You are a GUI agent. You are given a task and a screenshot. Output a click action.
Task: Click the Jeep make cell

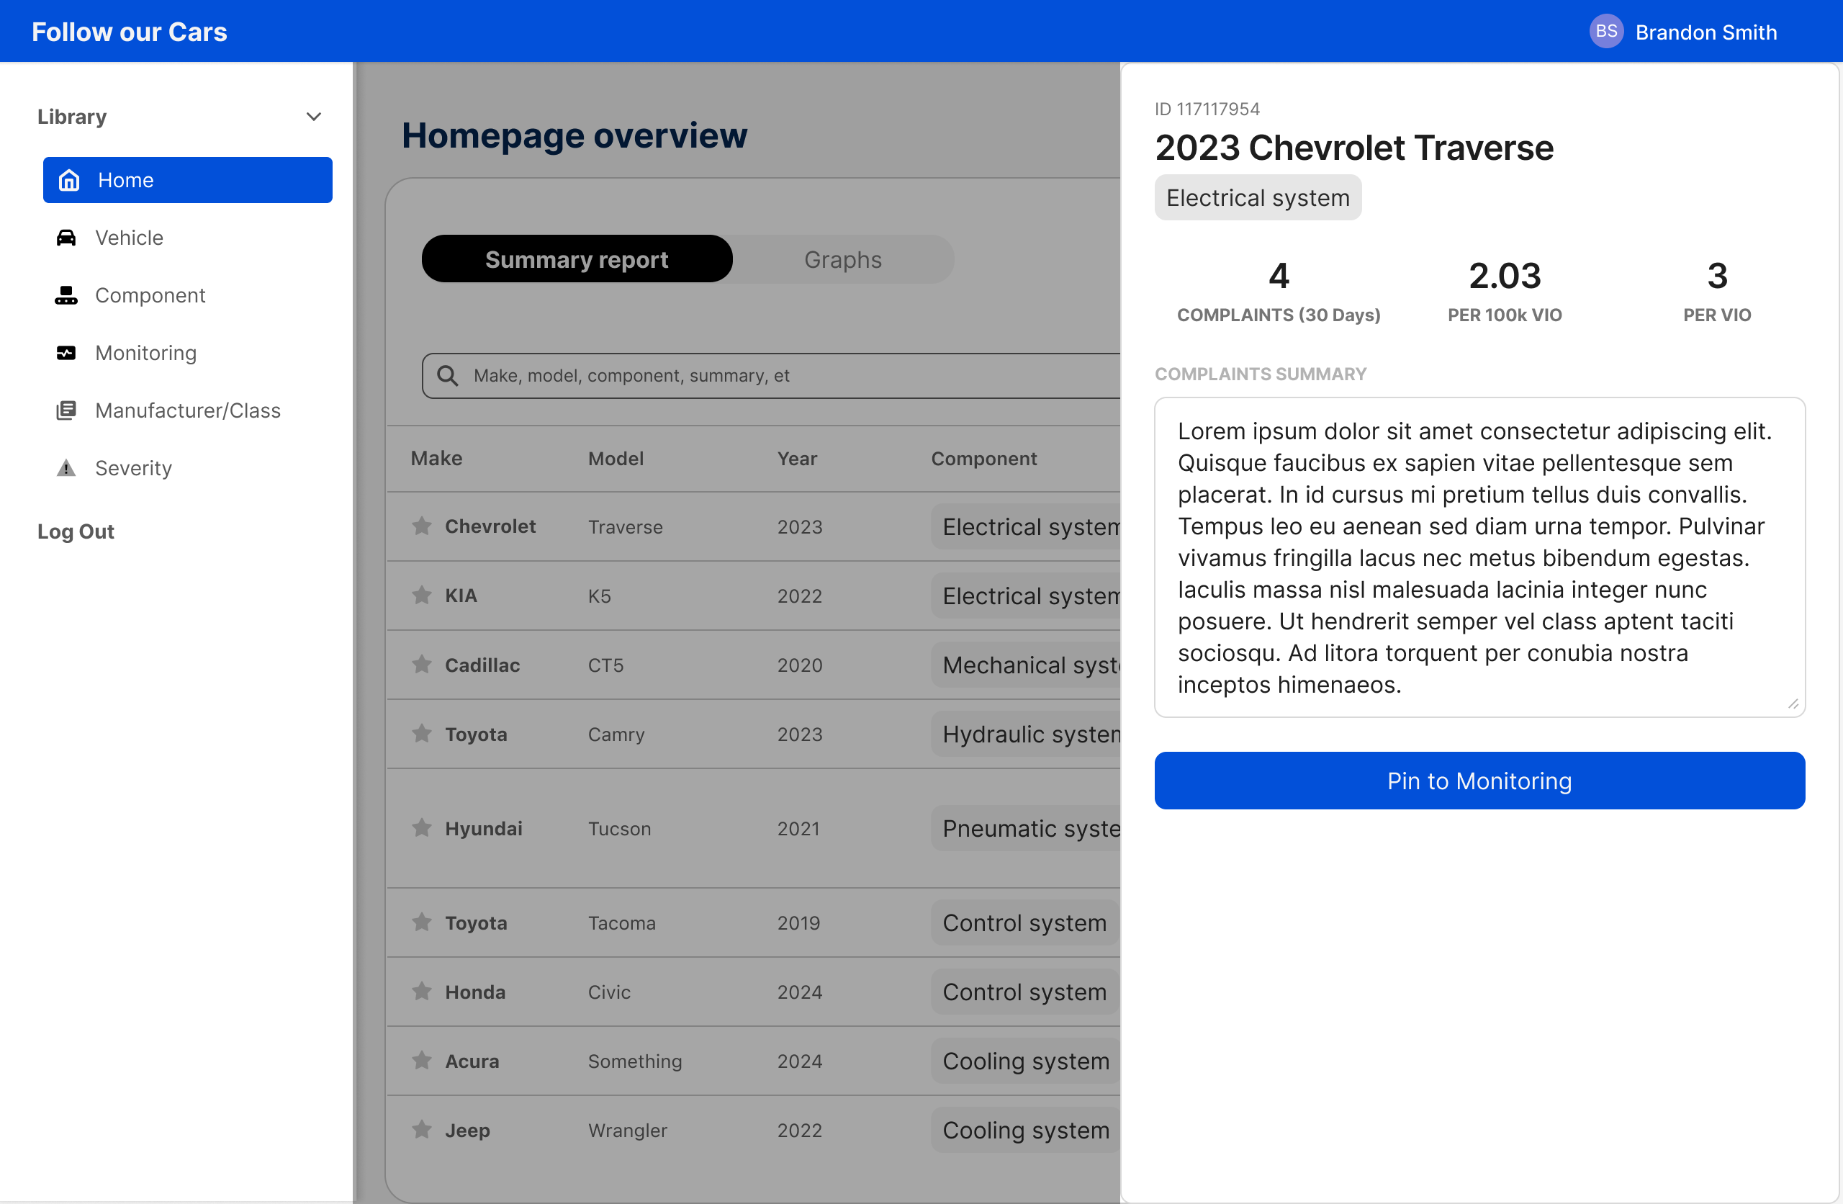click(x=467, y=1130)
